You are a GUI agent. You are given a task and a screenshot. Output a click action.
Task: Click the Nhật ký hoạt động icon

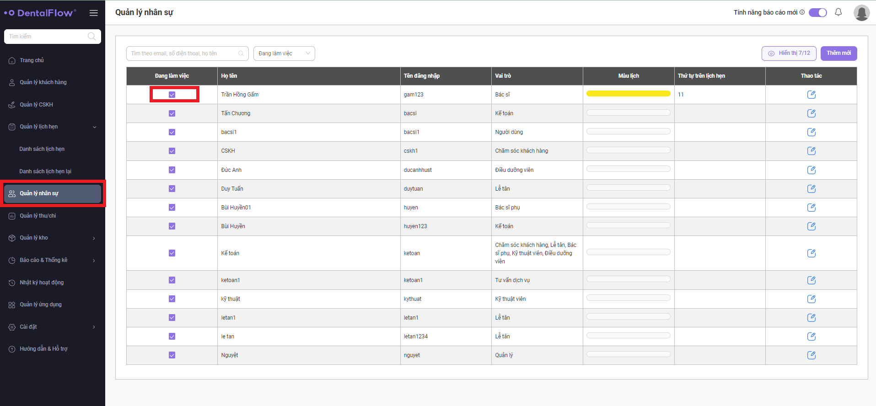[12, 283]
